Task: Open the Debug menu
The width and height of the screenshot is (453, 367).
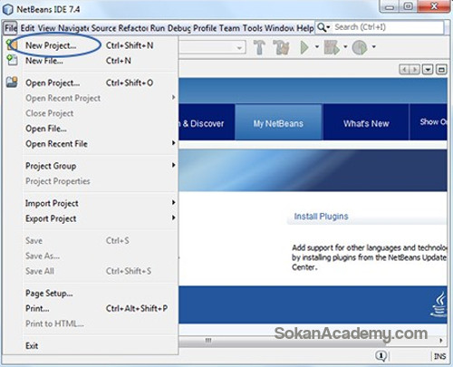Action: [179, 28]
